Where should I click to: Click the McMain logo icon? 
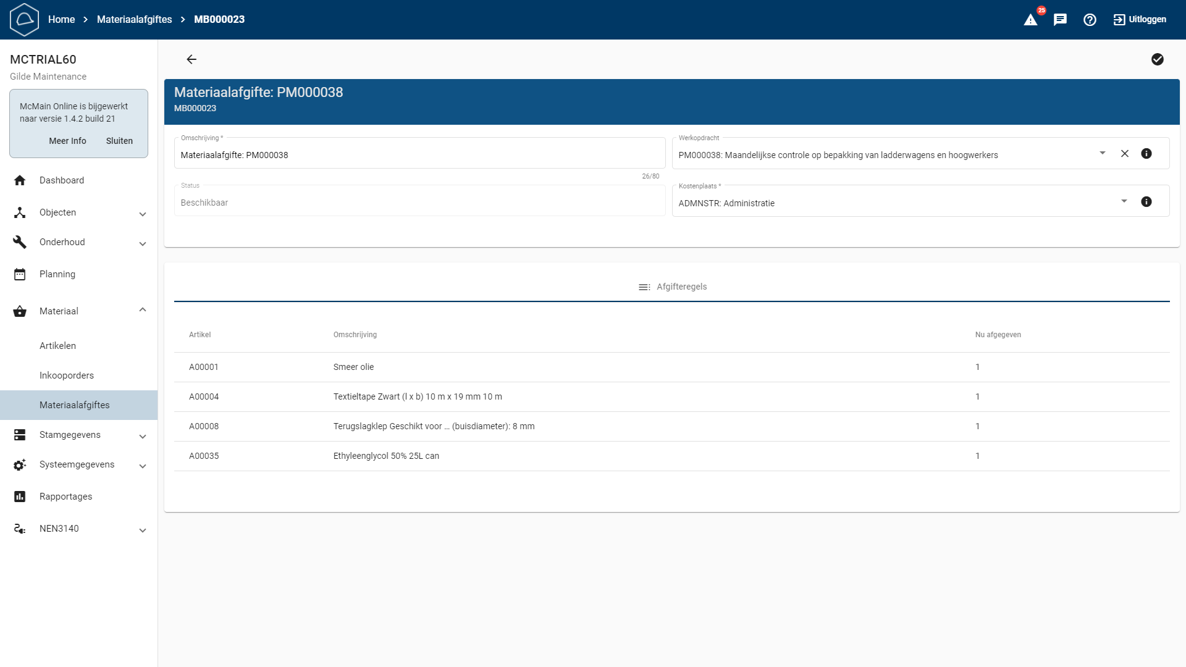click(25, 20)
